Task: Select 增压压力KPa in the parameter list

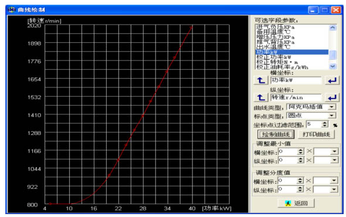Action: (x=291, y=37)
